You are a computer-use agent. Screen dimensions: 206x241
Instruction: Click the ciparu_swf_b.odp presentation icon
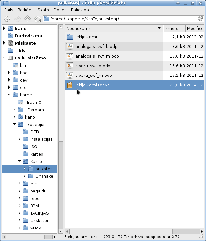70,66
